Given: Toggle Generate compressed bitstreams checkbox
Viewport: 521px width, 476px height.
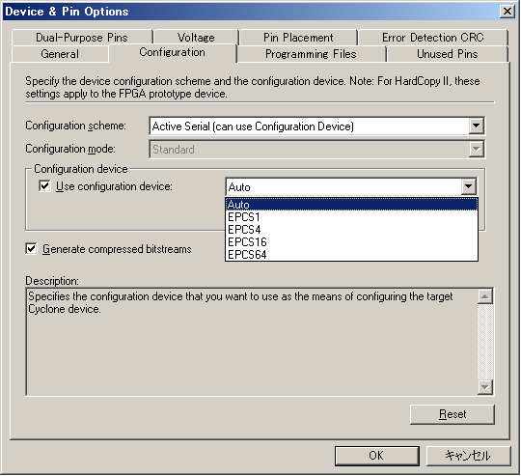Looking at the screenshot, I should coord(31,249).
